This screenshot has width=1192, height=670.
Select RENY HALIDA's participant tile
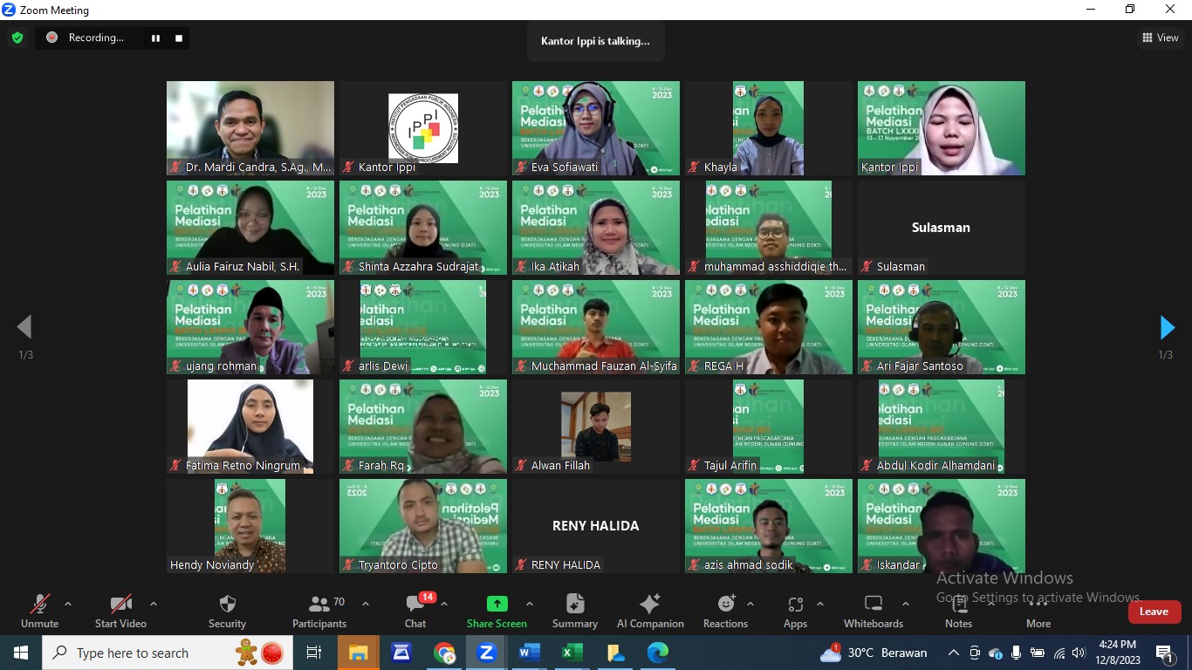[x=596, y=526]
